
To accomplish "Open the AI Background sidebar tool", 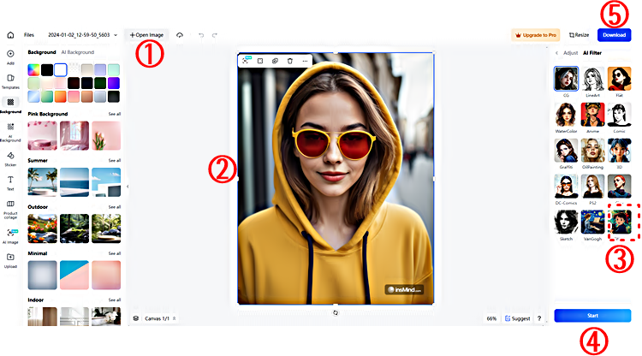I will coord(10,132).
